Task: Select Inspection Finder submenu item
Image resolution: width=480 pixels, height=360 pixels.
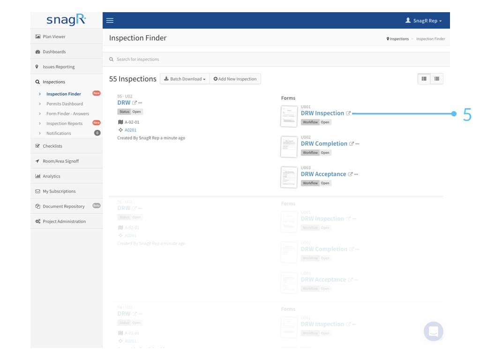Action: pos(64,94)
